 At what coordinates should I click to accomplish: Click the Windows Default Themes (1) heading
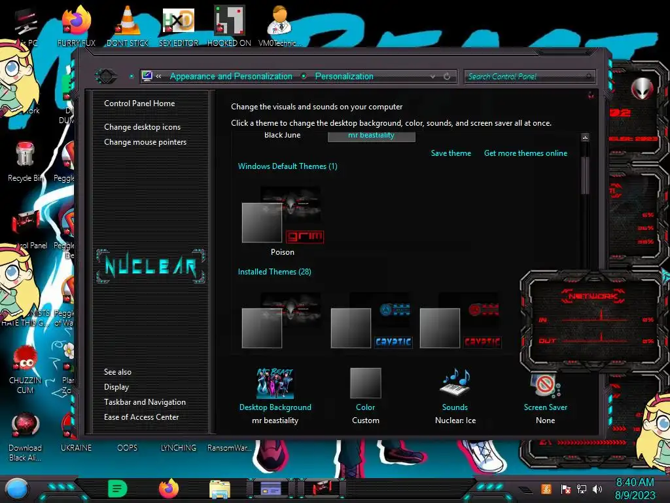pos(288,166)
